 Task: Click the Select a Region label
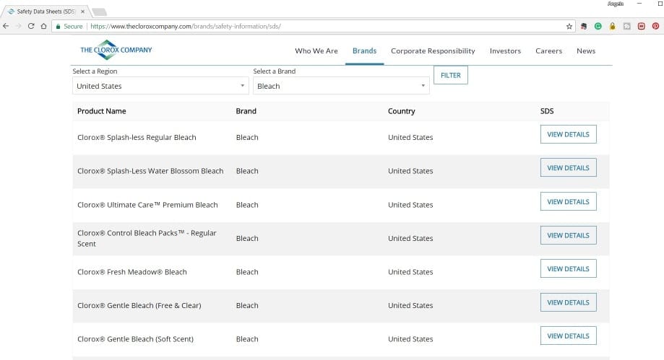tap(95, 71)
